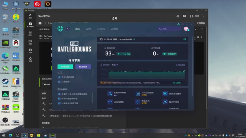
Task: Open Steam from the taskbar
Action: tap(46, 135)
